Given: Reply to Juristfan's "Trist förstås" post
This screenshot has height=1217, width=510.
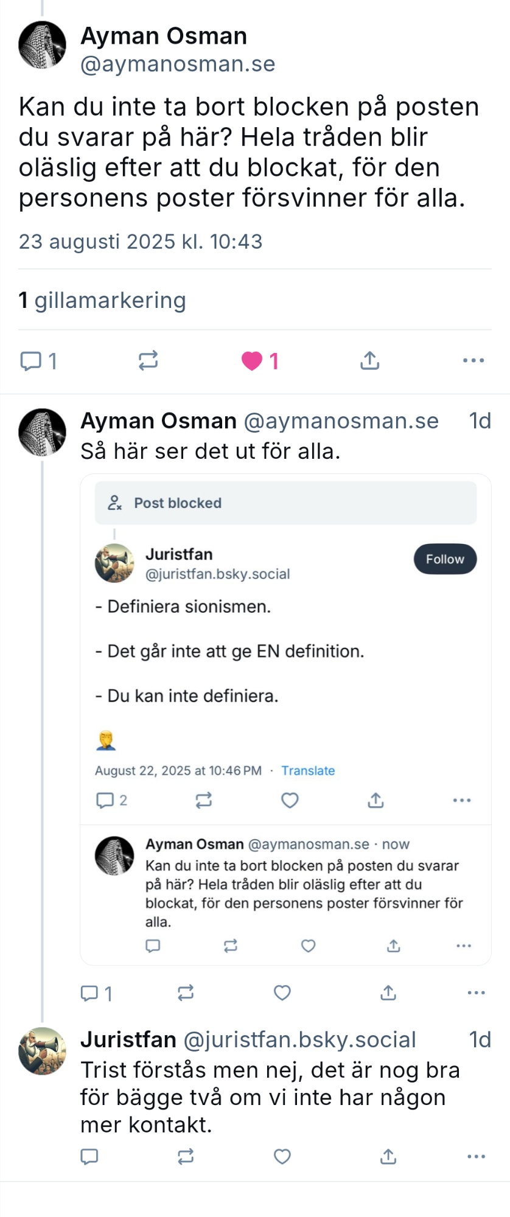Looking at the screenshot, I should [89, 1156].
